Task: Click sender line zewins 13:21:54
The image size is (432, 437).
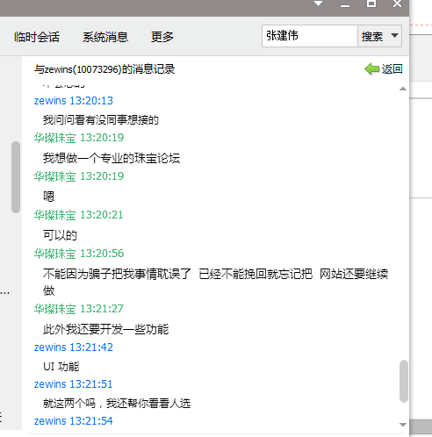Action: pyautogui.click(x=74, y=421)
